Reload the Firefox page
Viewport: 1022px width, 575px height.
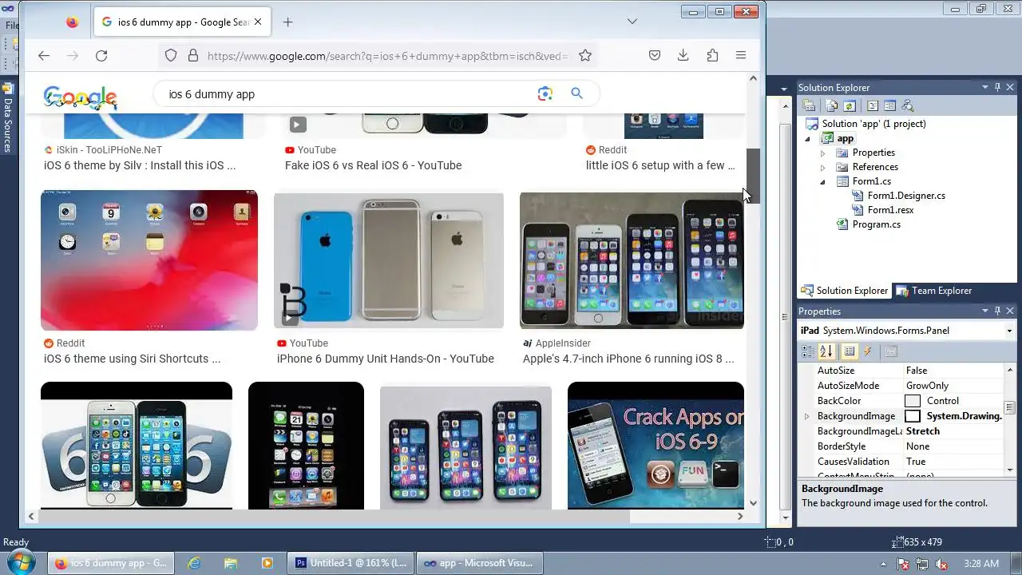(101, 55)
